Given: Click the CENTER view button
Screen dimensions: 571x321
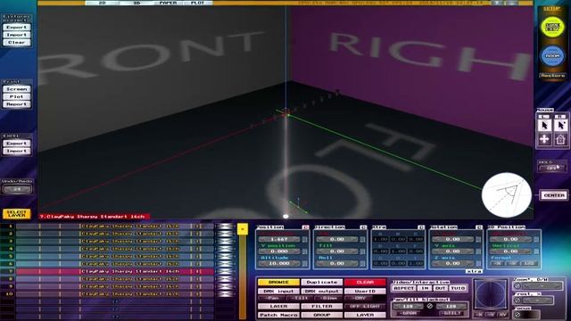Looking at the screenshot, I should click(x=554, y=195).
